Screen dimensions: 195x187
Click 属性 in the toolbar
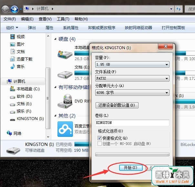click(x=49, y=27)
